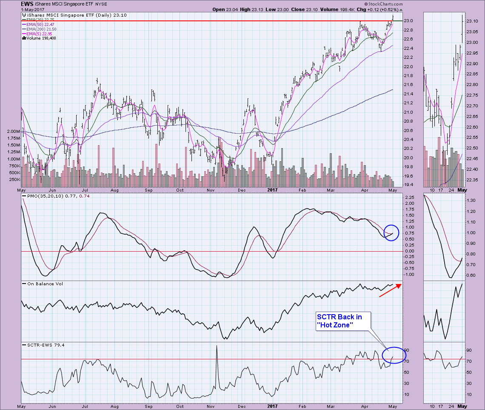Click the 19.4 price axis label
Viewport: 485px width, 410px height.
(x=408, y=185)
